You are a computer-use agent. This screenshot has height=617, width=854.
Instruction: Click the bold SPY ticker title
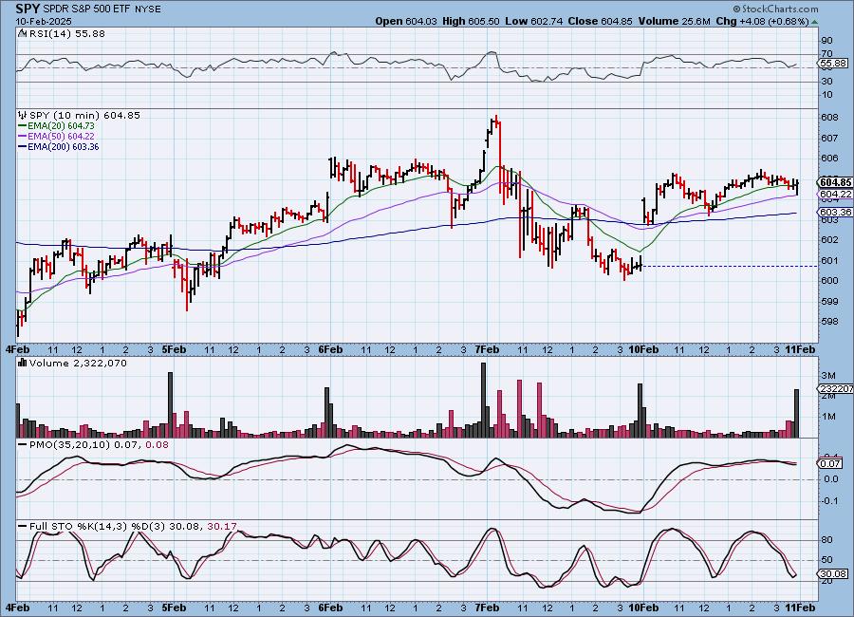click(28, 9)
